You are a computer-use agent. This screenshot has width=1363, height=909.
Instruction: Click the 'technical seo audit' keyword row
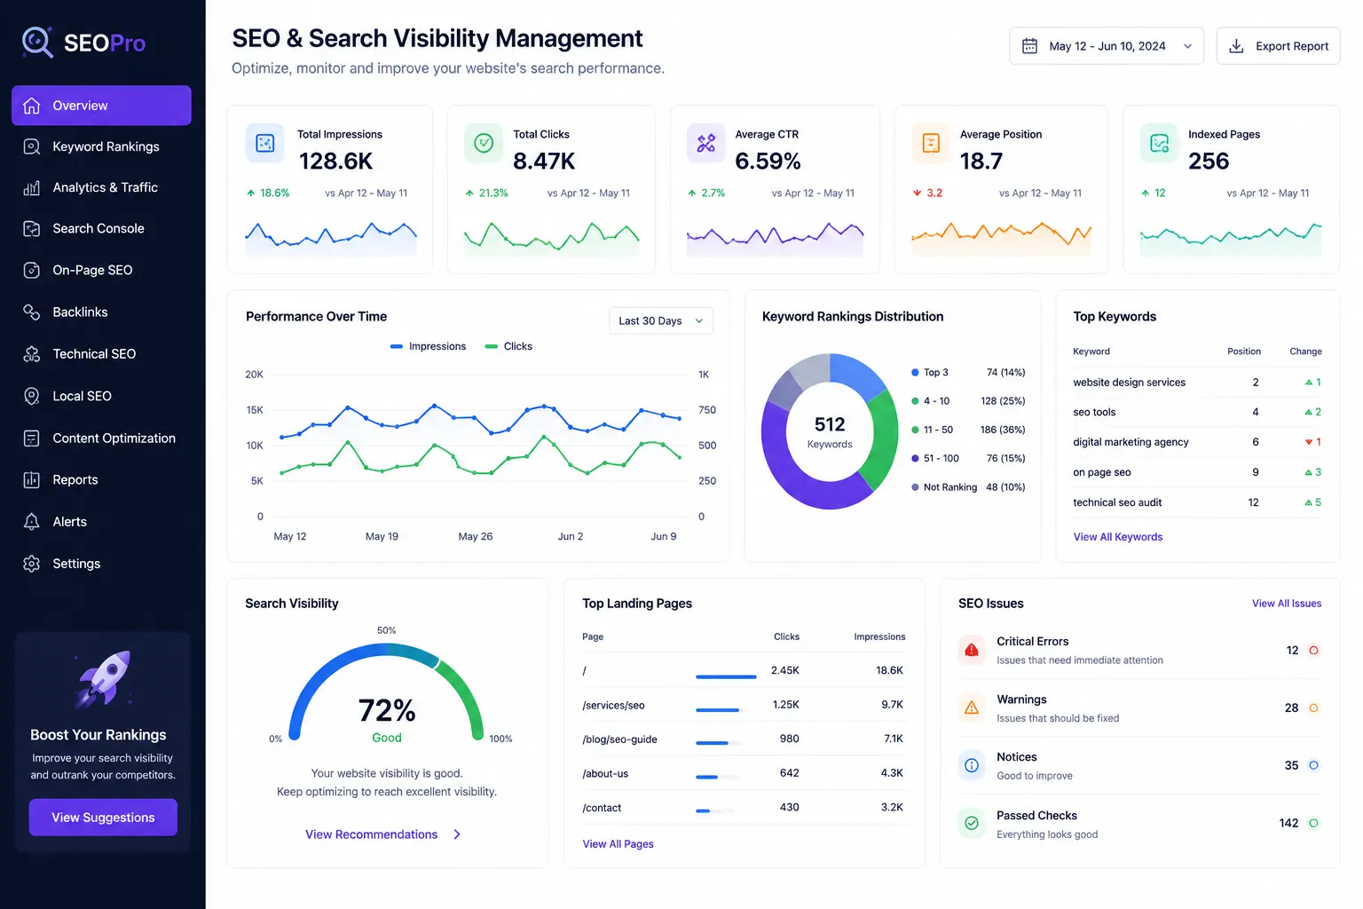tap(1197, 502)
